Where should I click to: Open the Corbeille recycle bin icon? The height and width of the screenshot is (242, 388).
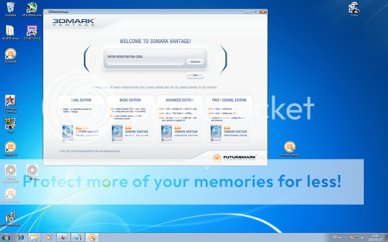point(10,8)
